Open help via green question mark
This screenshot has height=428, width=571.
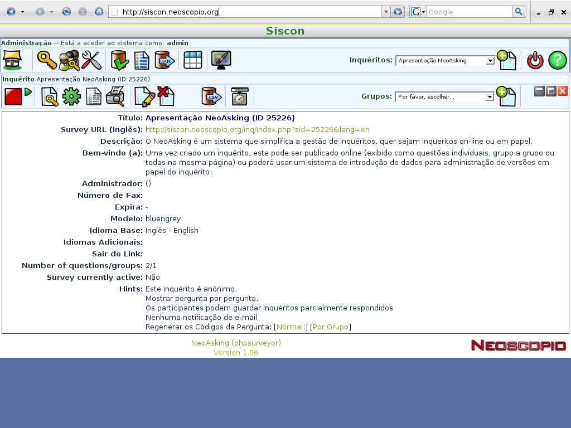tap(558, 60)
